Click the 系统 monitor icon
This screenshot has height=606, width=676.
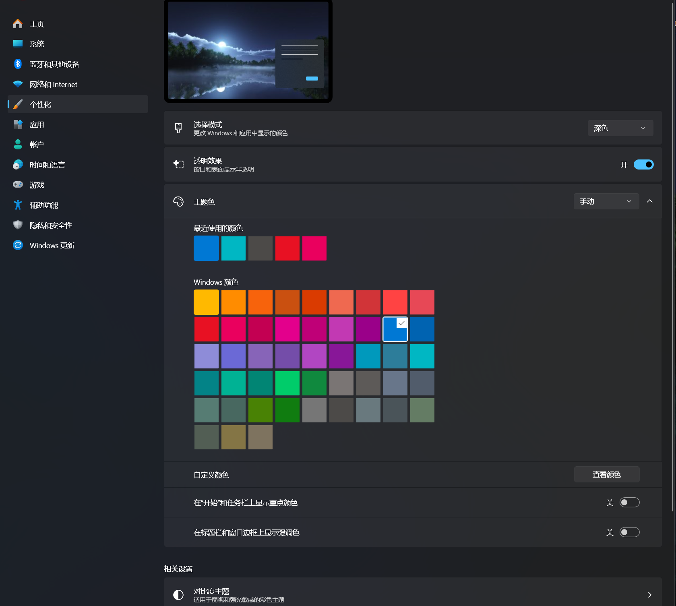(18, 44)
